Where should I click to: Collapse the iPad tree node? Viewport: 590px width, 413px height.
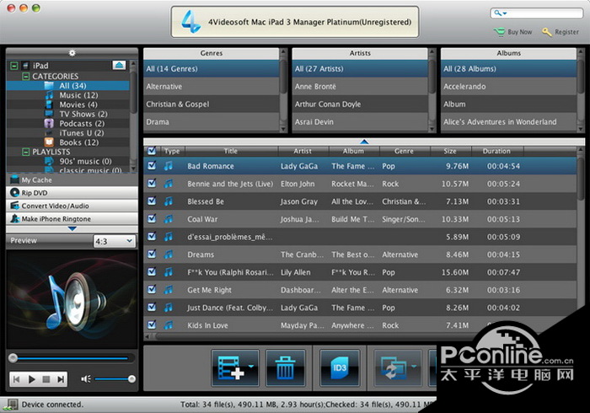[x=14, y=66]
